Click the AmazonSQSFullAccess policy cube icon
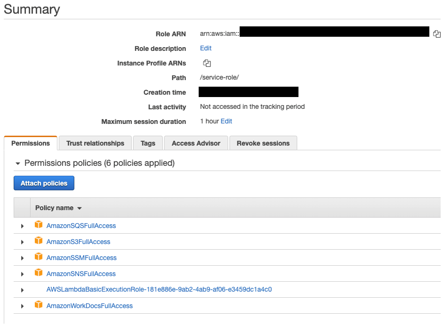Image resolution: width=443 pixels, height=326 pixels. pyautogui.click(x=39, y=225)
